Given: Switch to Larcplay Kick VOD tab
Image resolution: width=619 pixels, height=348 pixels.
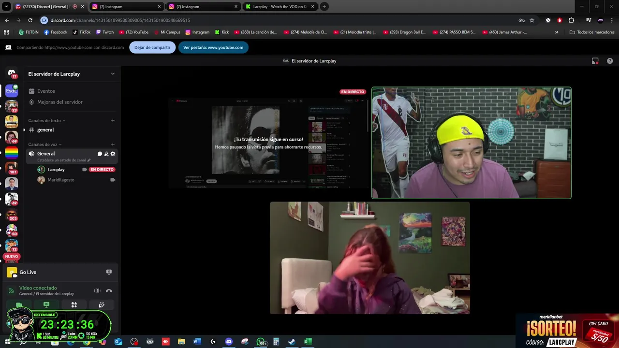Looking at the screenshot, I should 280,7.
